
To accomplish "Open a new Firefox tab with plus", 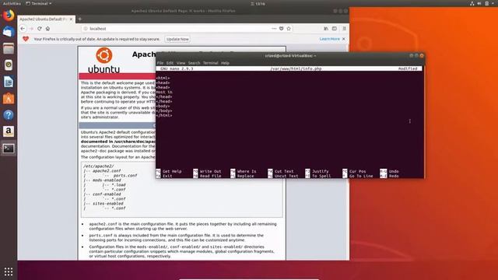I will [x=79, y=19].
